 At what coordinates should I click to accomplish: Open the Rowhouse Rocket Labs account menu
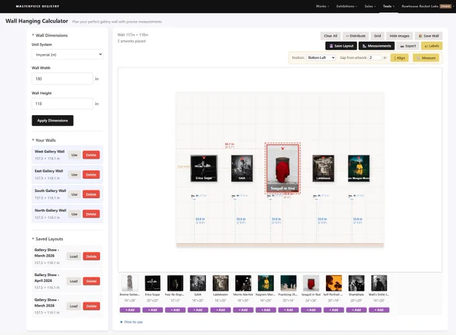point(427,6)
